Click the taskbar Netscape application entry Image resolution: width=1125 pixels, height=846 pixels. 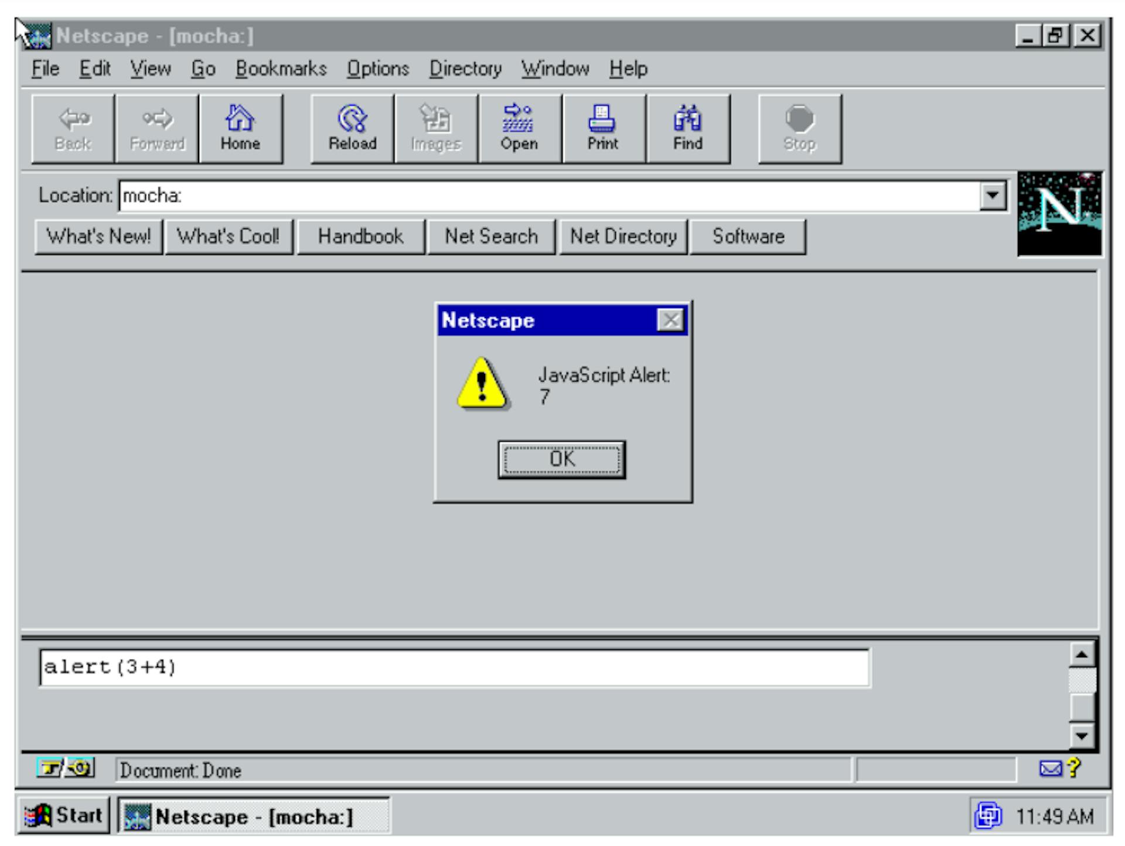tap(240, 822)
